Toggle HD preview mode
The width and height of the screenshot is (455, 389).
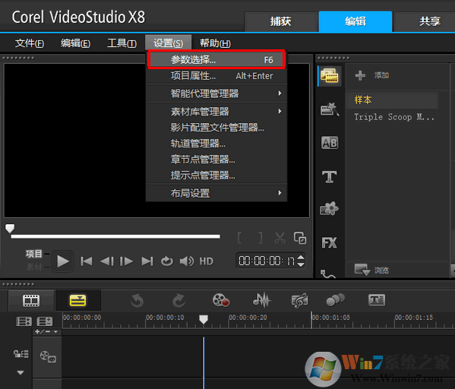(206, 261)
